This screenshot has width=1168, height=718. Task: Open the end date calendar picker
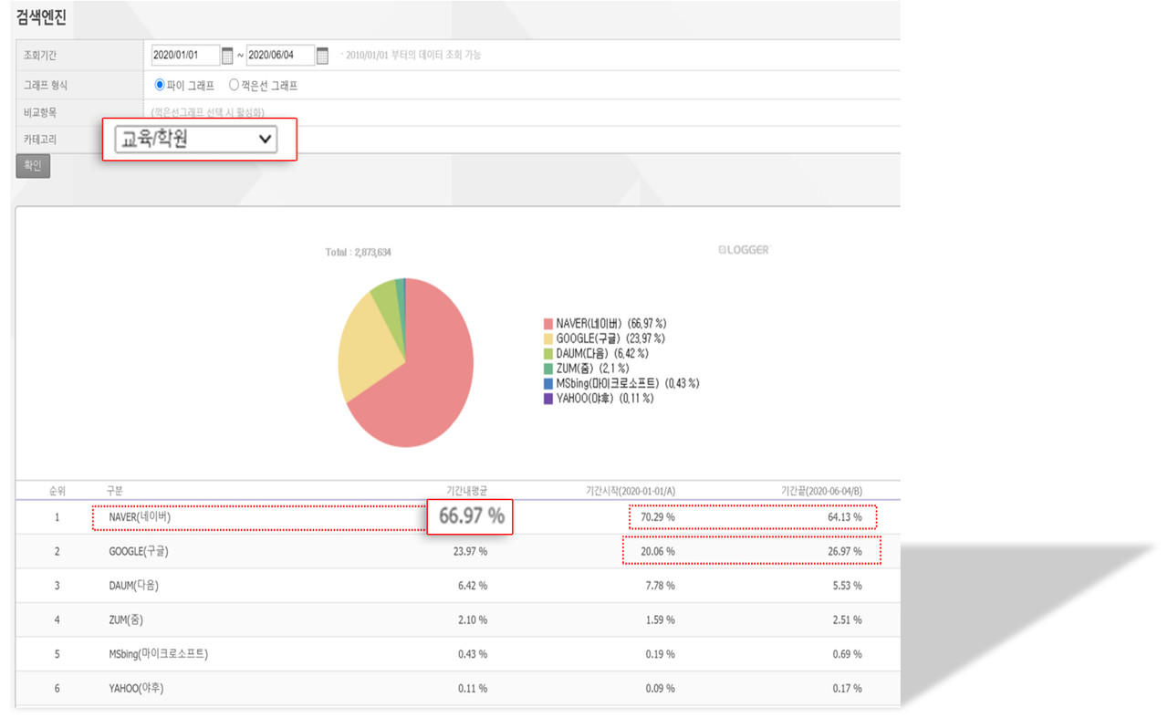coord(322,56)
